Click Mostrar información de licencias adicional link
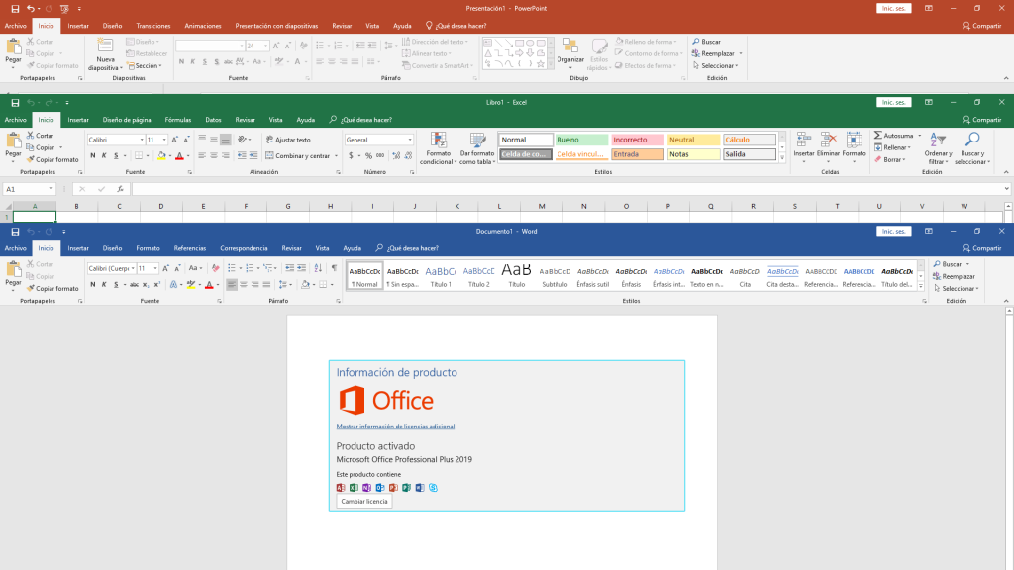Image resolution: width=1014 pixels, height=570 pixels. [395, 427]
